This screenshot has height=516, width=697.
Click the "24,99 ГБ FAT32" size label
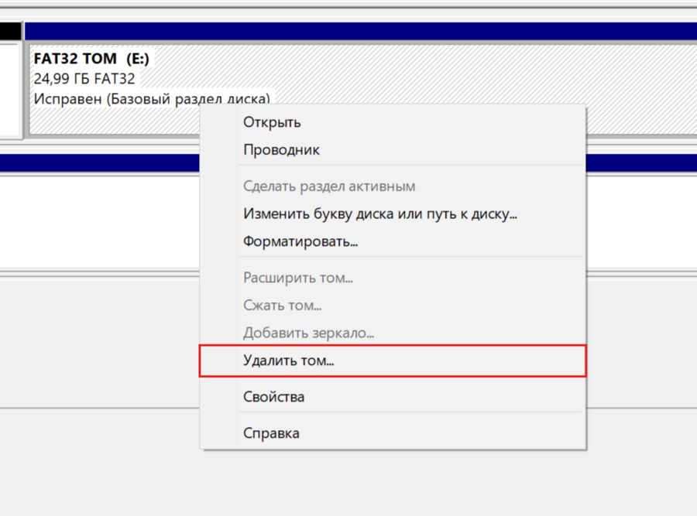[x=84, y=79]
